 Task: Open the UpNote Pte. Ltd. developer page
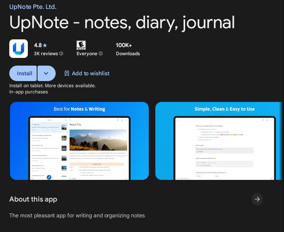(33, 7)
